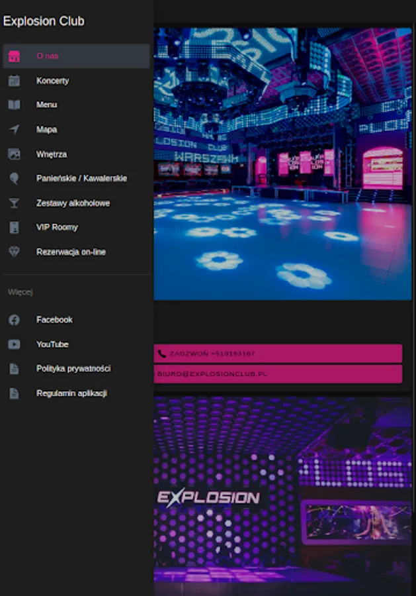This screenshot has width=416, height=596.
Task: Open Rezerwacja on-line
Action: [76, 252]
